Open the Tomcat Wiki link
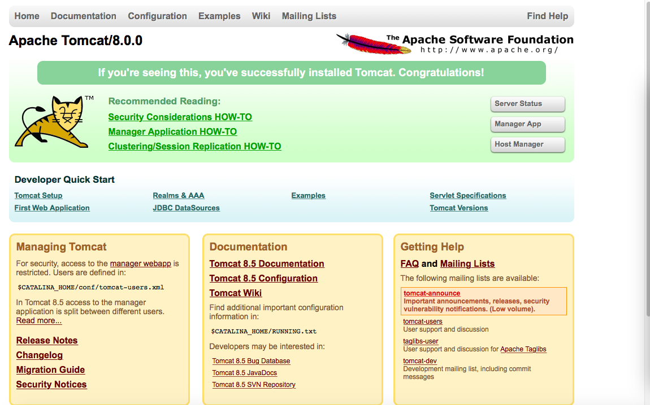This screenshot has width=650, height=405. click(x=236, y=293)
